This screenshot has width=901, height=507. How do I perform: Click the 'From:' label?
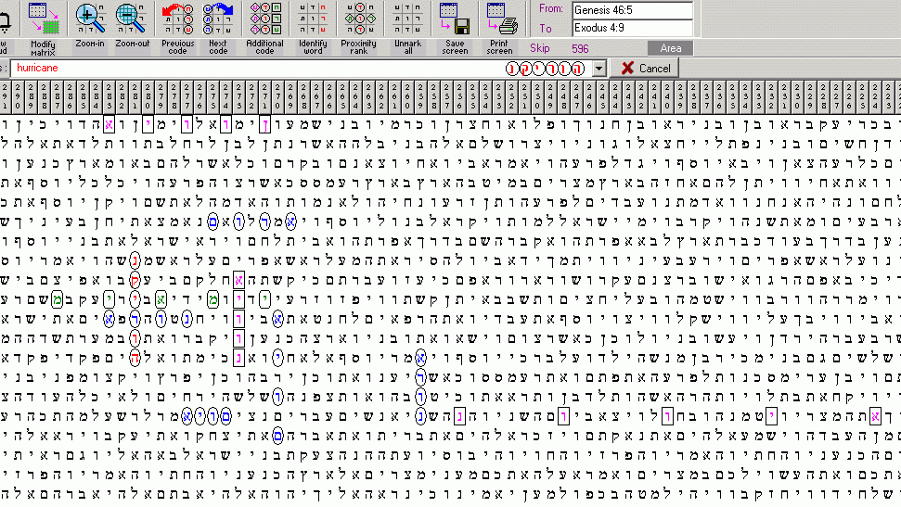[x=550, y=8]
